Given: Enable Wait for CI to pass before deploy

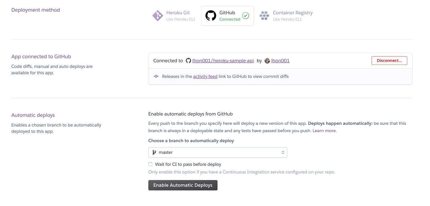Looking at the screenshot, I should 150,164.
